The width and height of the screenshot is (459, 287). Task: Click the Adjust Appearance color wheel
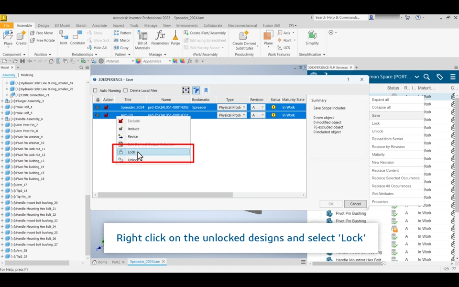tap(175, 61)
